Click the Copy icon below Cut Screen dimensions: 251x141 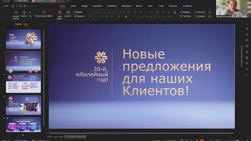30,16
